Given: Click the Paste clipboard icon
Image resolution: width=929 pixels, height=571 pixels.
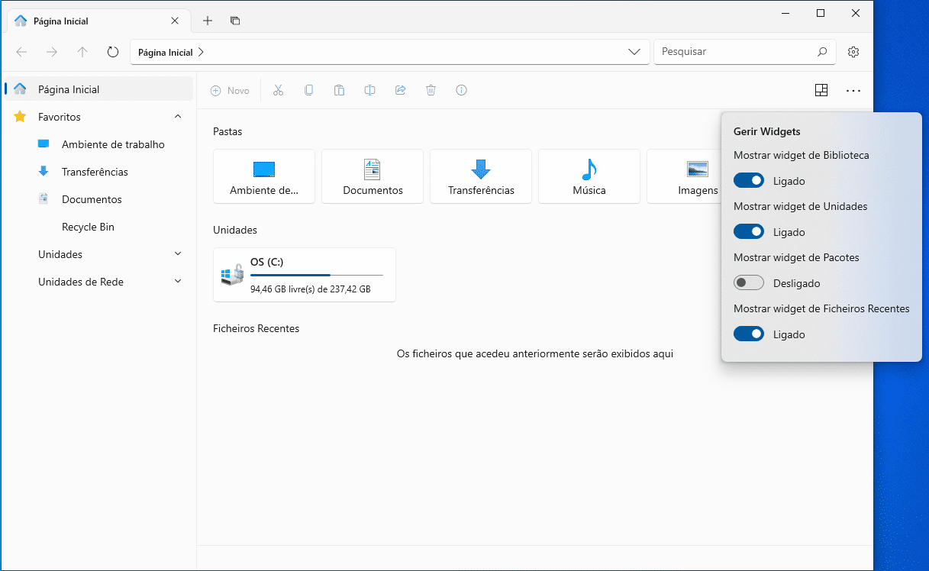Looking at the screenshot, I should (339, 90).
